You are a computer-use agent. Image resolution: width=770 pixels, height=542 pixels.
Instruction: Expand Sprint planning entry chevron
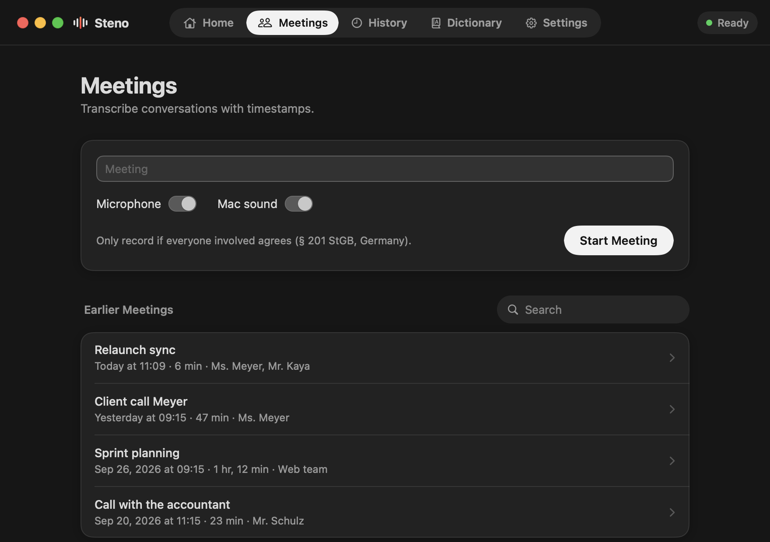click(x=672, y=461)
